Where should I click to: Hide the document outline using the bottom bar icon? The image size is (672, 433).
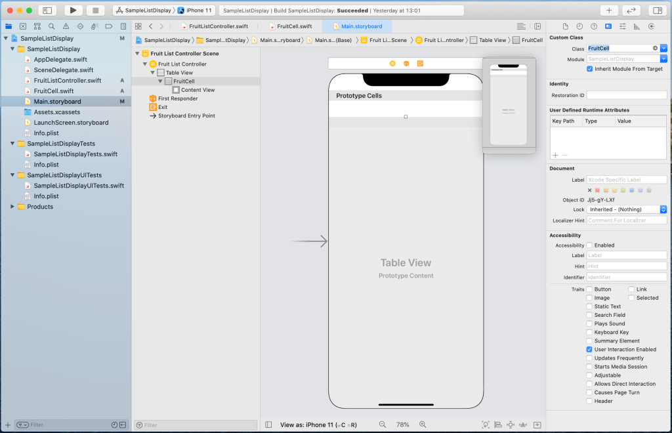(x=268, y=424)
